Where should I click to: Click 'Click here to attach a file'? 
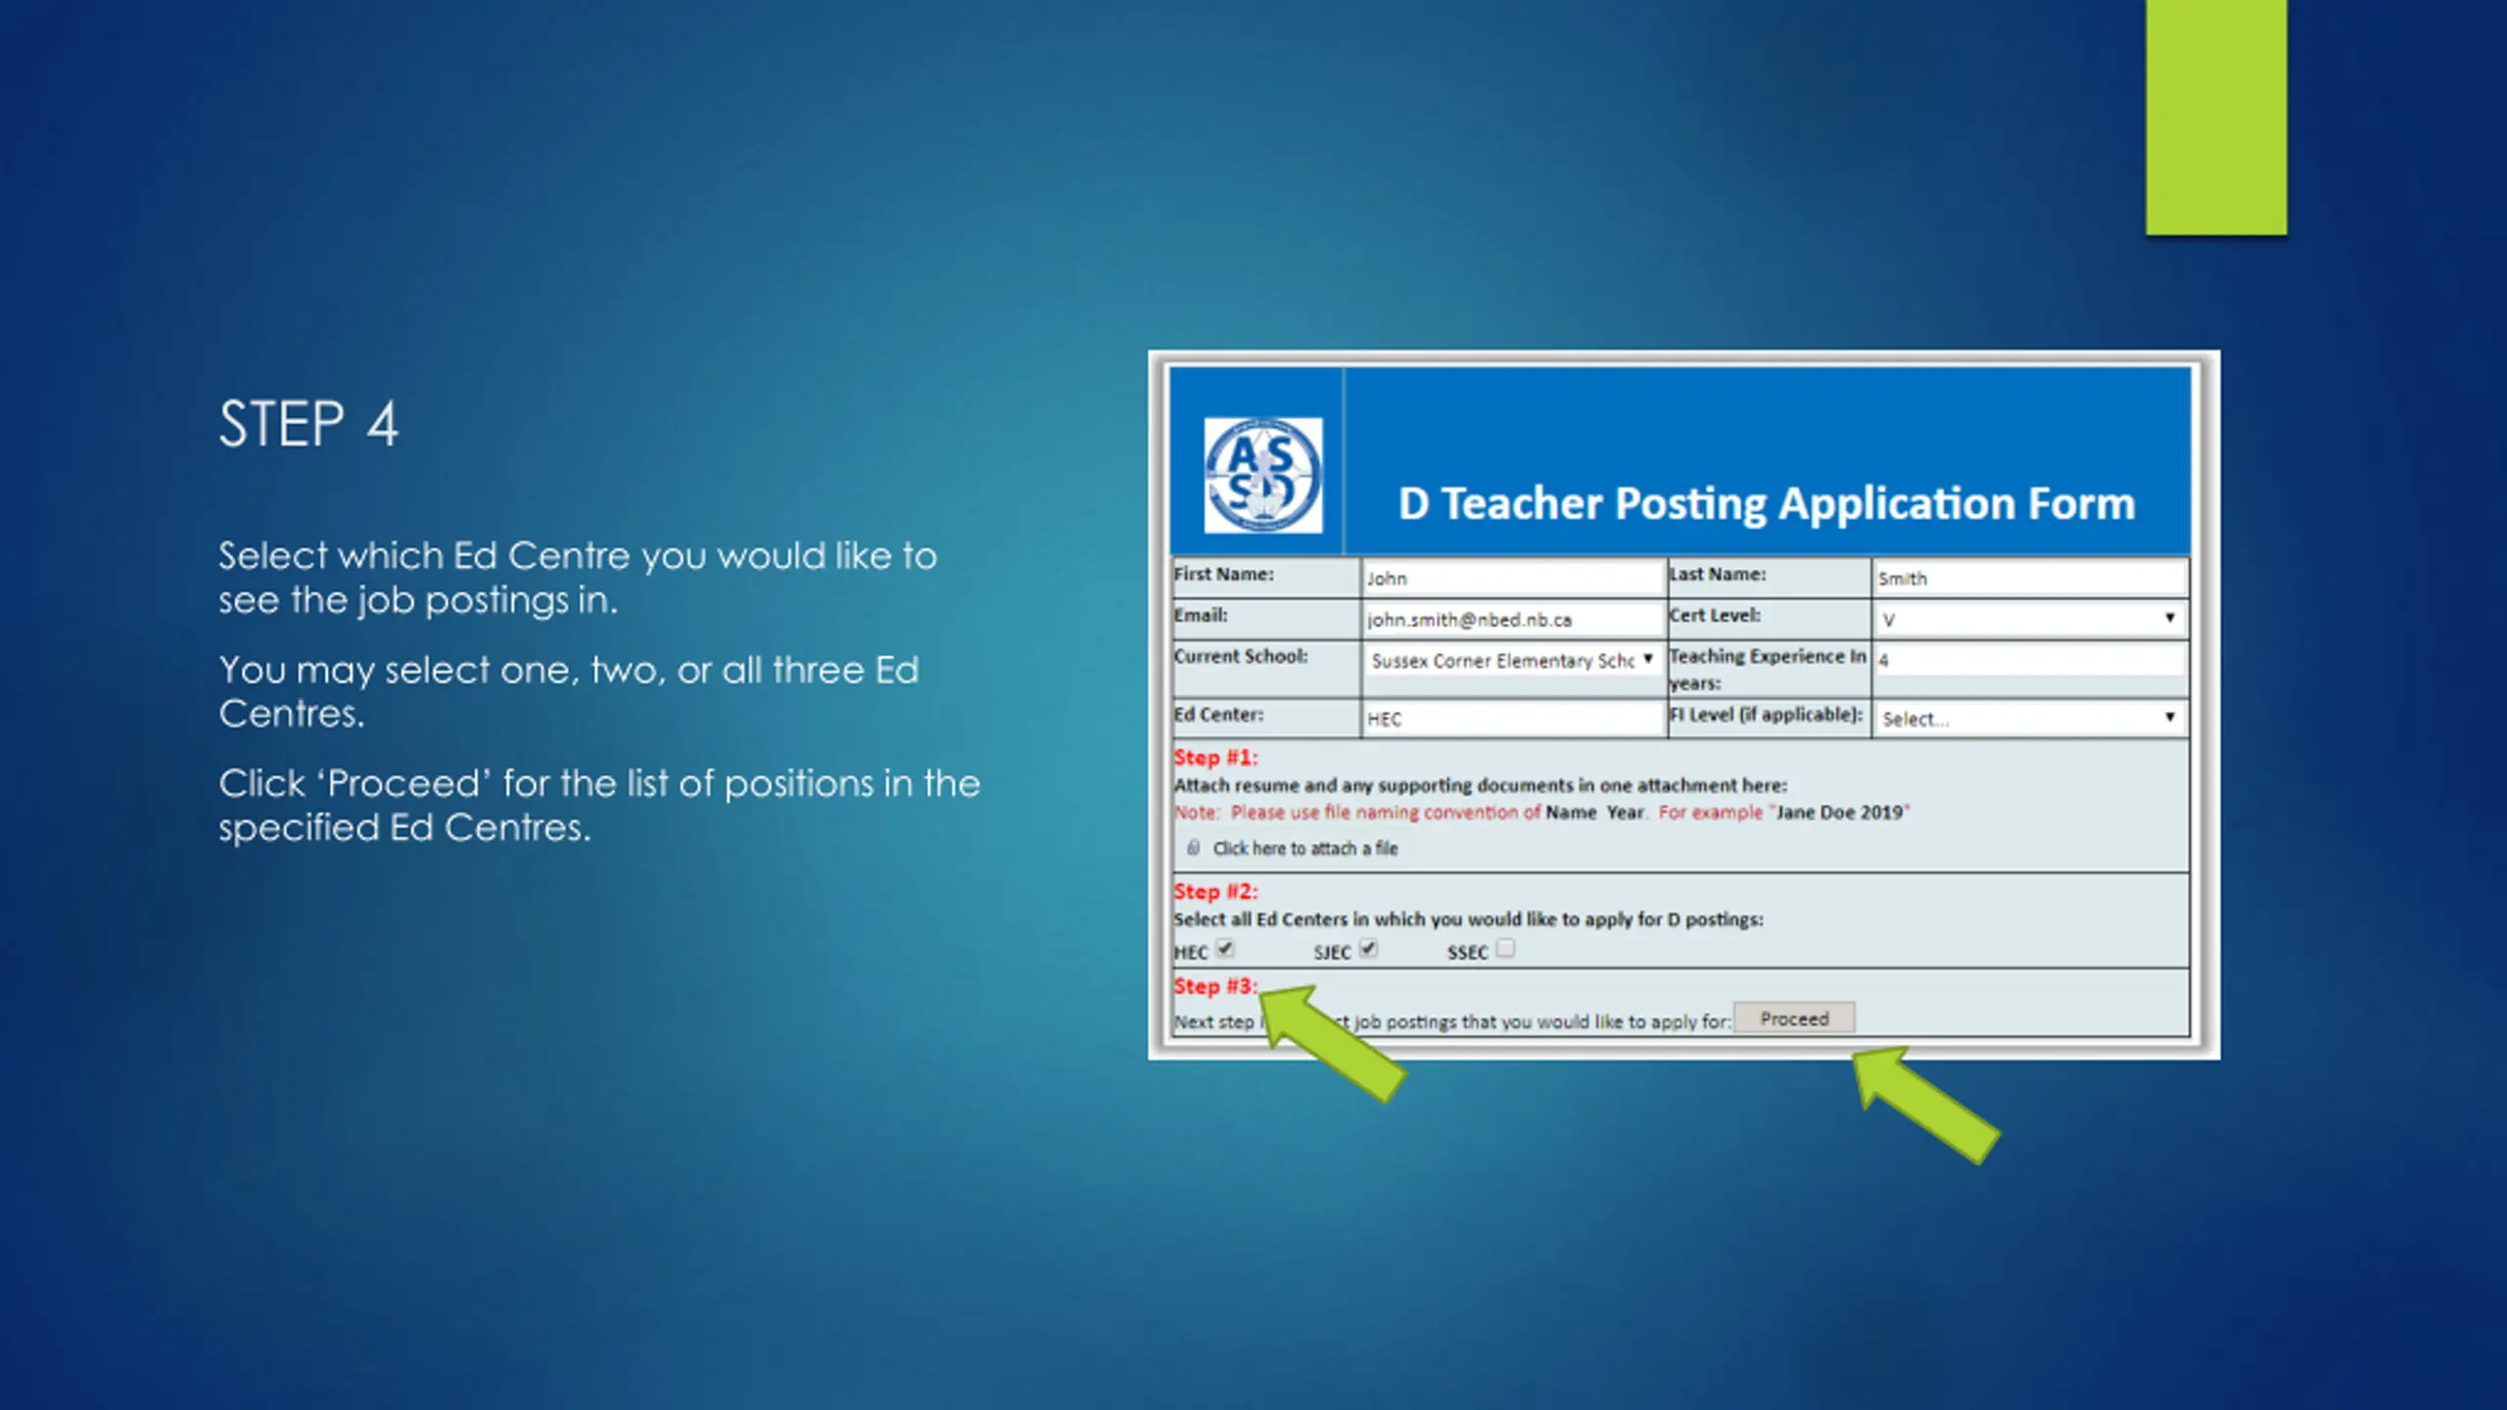pyautogui.click(x=1304, y=849)
